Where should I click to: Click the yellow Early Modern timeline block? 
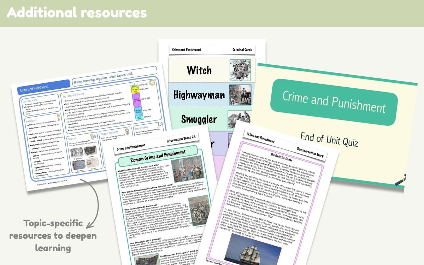(135, 90)
